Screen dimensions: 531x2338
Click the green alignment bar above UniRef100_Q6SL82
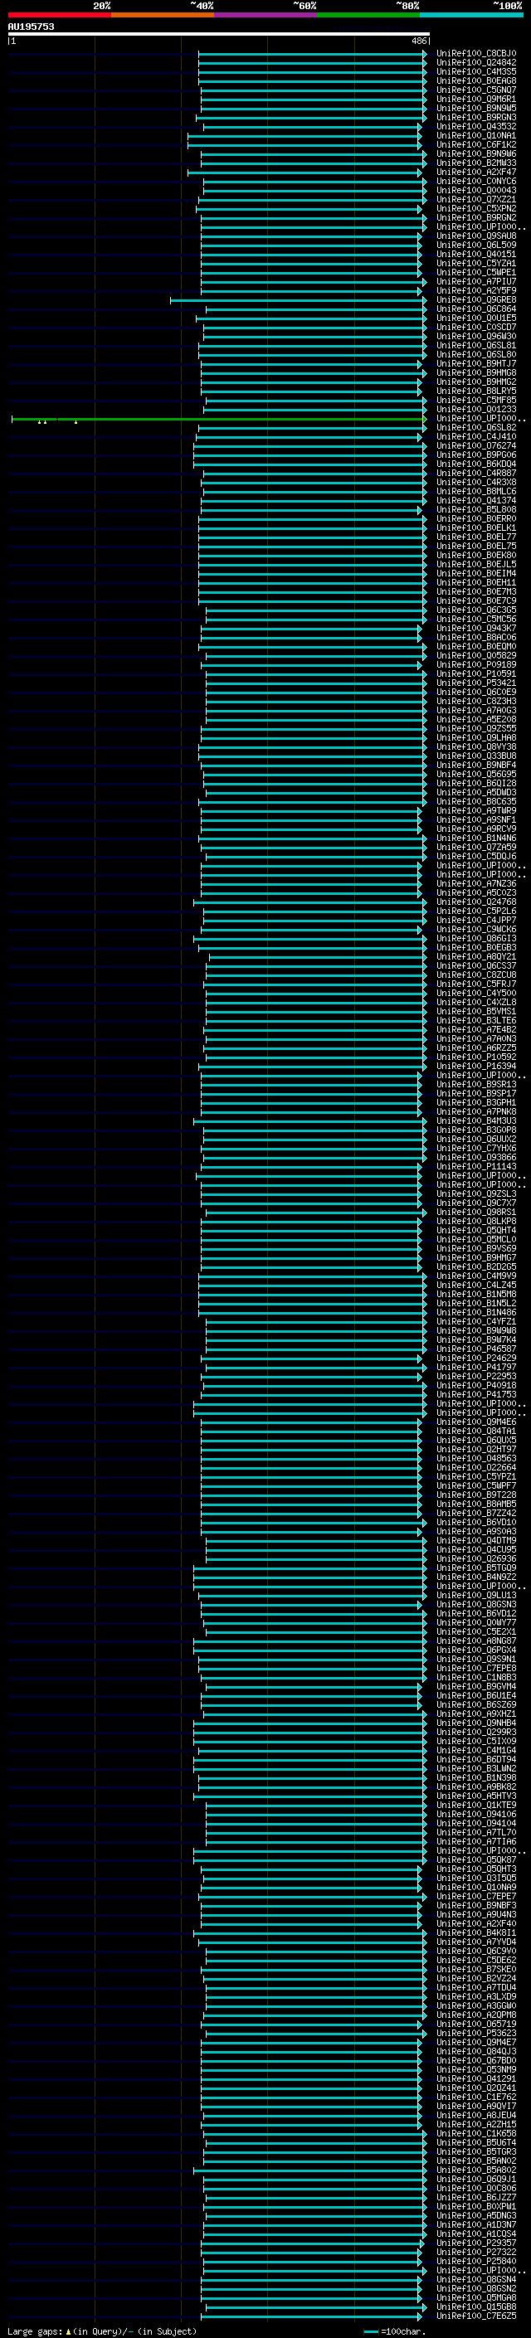tap(218, 418)
